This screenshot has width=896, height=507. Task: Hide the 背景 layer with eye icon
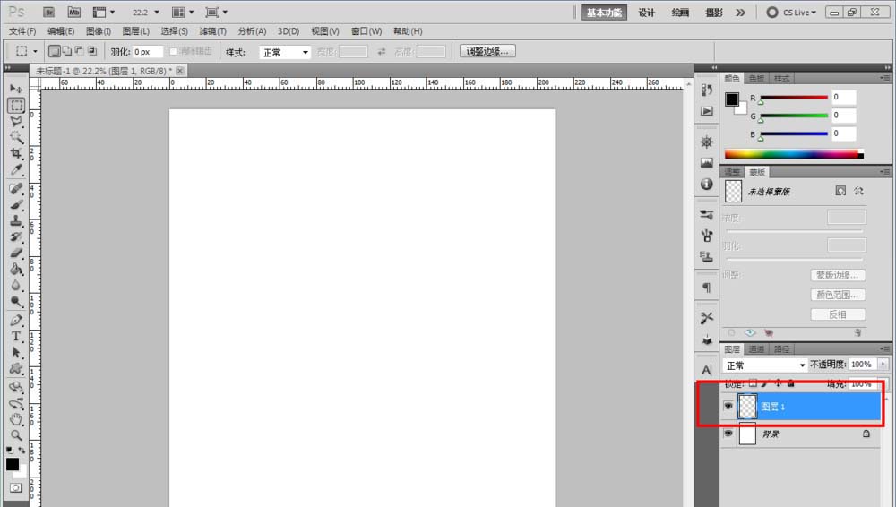[728, 434]
